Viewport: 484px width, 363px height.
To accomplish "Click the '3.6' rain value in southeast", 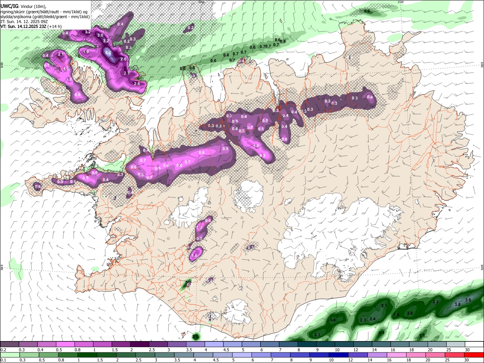I will [468, 300].
